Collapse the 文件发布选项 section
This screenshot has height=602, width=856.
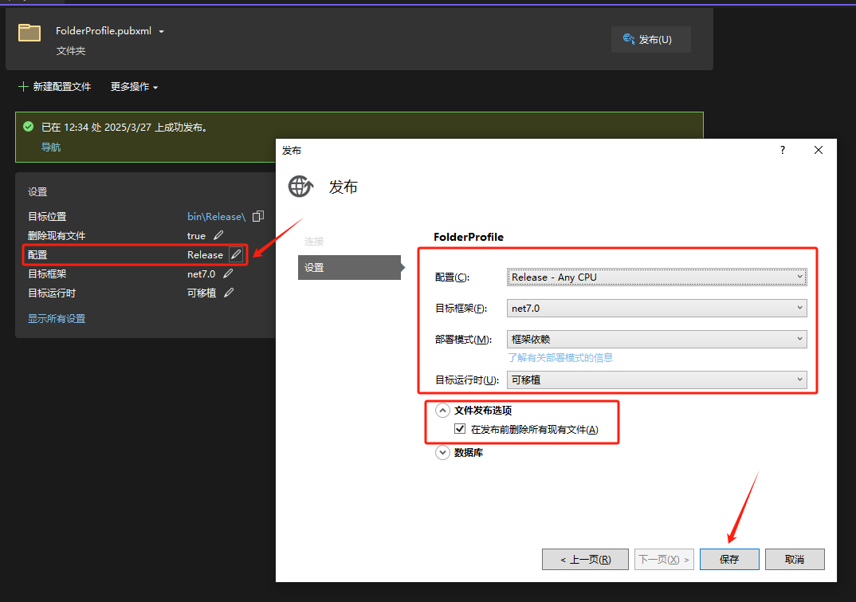[x=442, y=411]
